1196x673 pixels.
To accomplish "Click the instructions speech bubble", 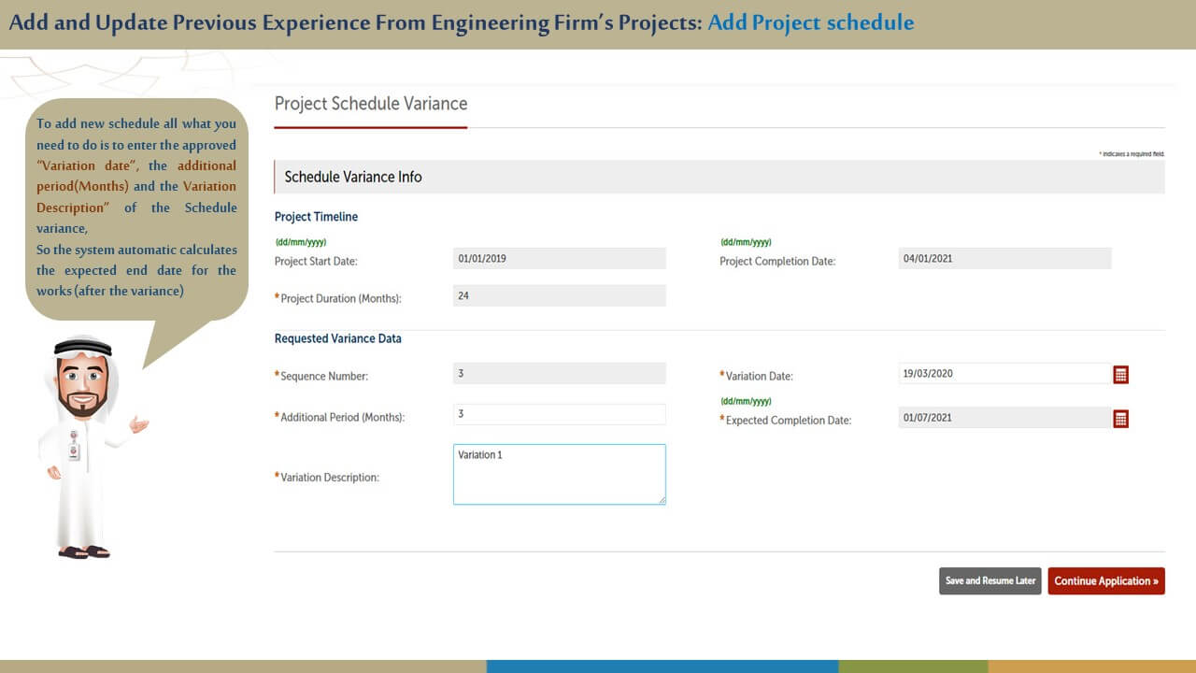I will [136, 208].
